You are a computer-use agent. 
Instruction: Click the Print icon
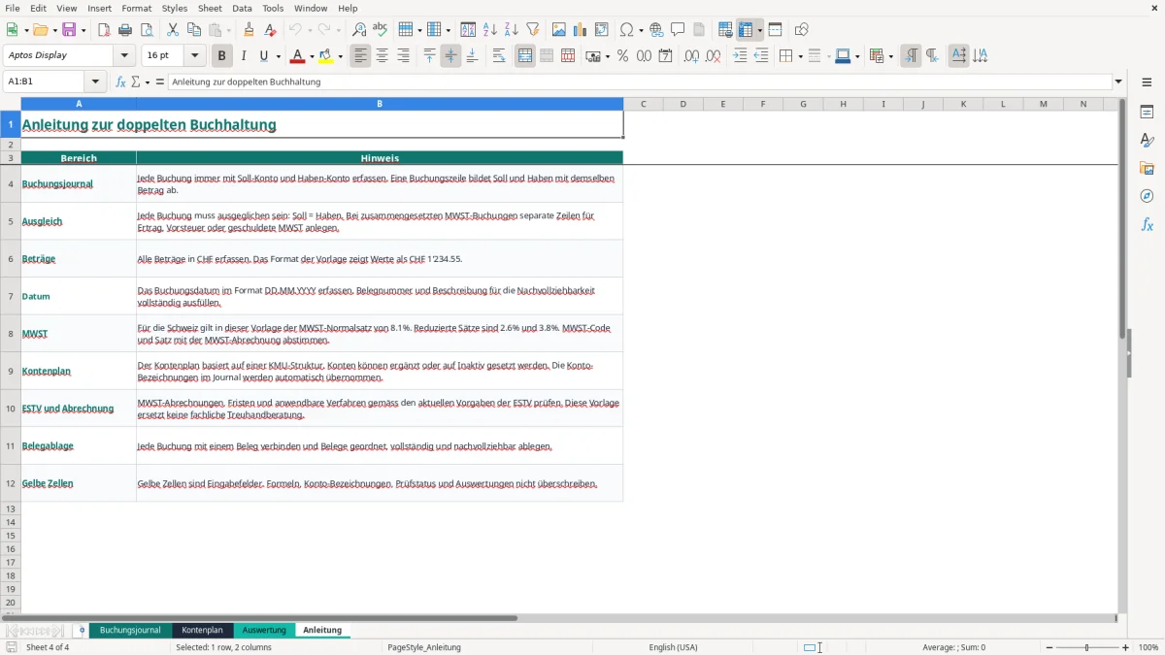[125, 30]
